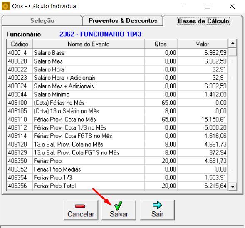Click code cell 406100
This screenshot has height=228, width=245.
pos(20,103)
